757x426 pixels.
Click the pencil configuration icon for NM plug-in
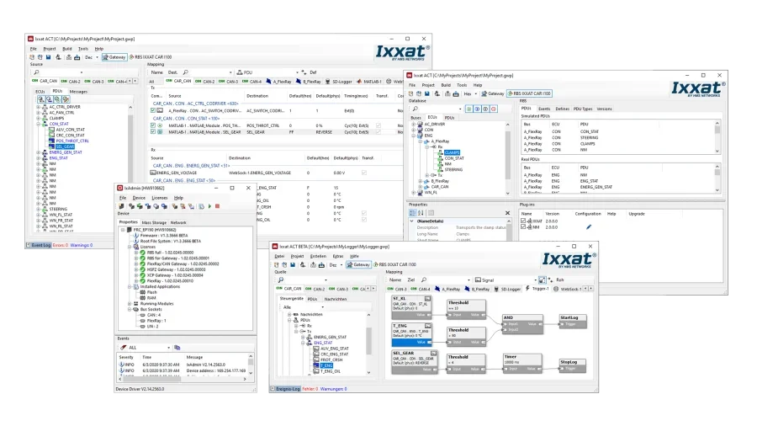589,227
